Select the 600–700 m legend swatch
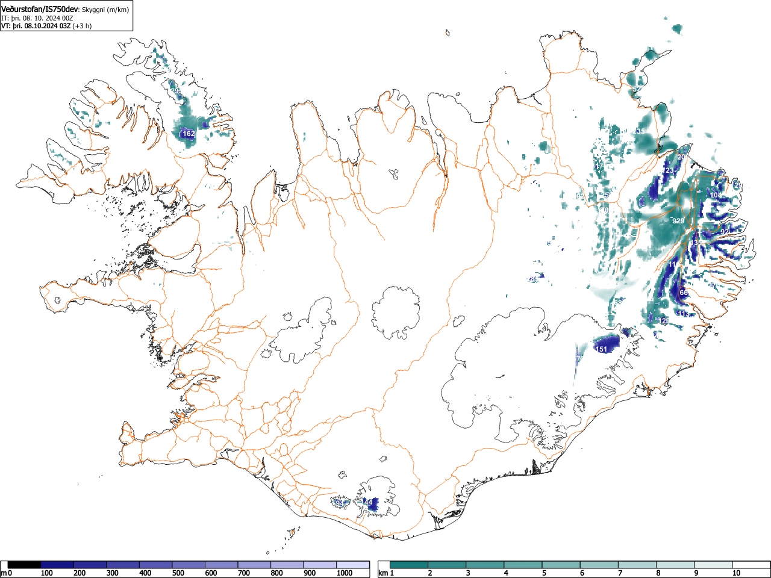This screenshot has width=771, height=578. coord(222,565)
